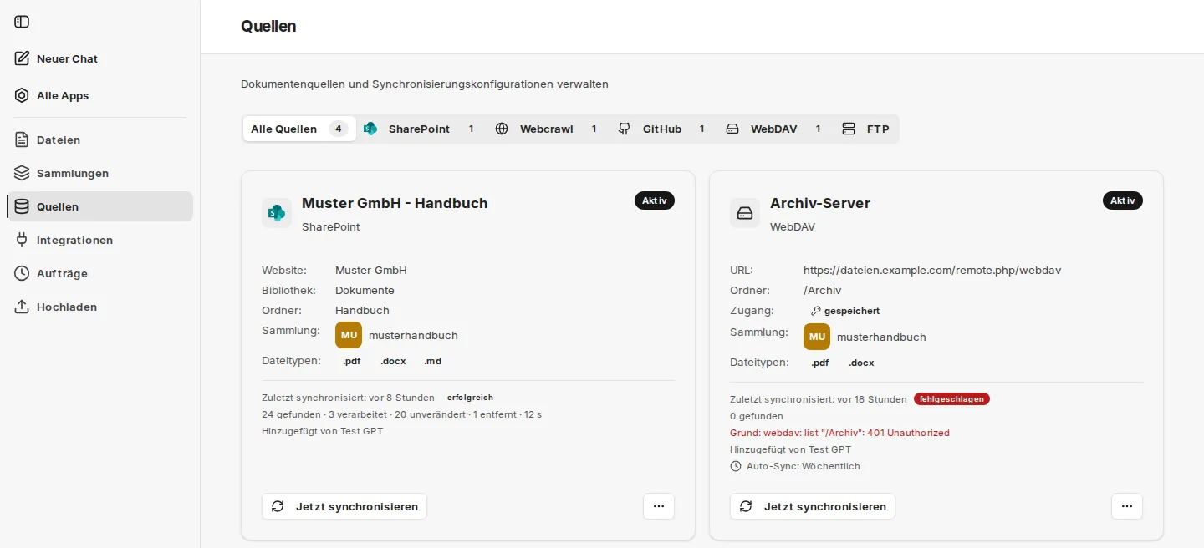Click the WebDAV URL value

932,270
